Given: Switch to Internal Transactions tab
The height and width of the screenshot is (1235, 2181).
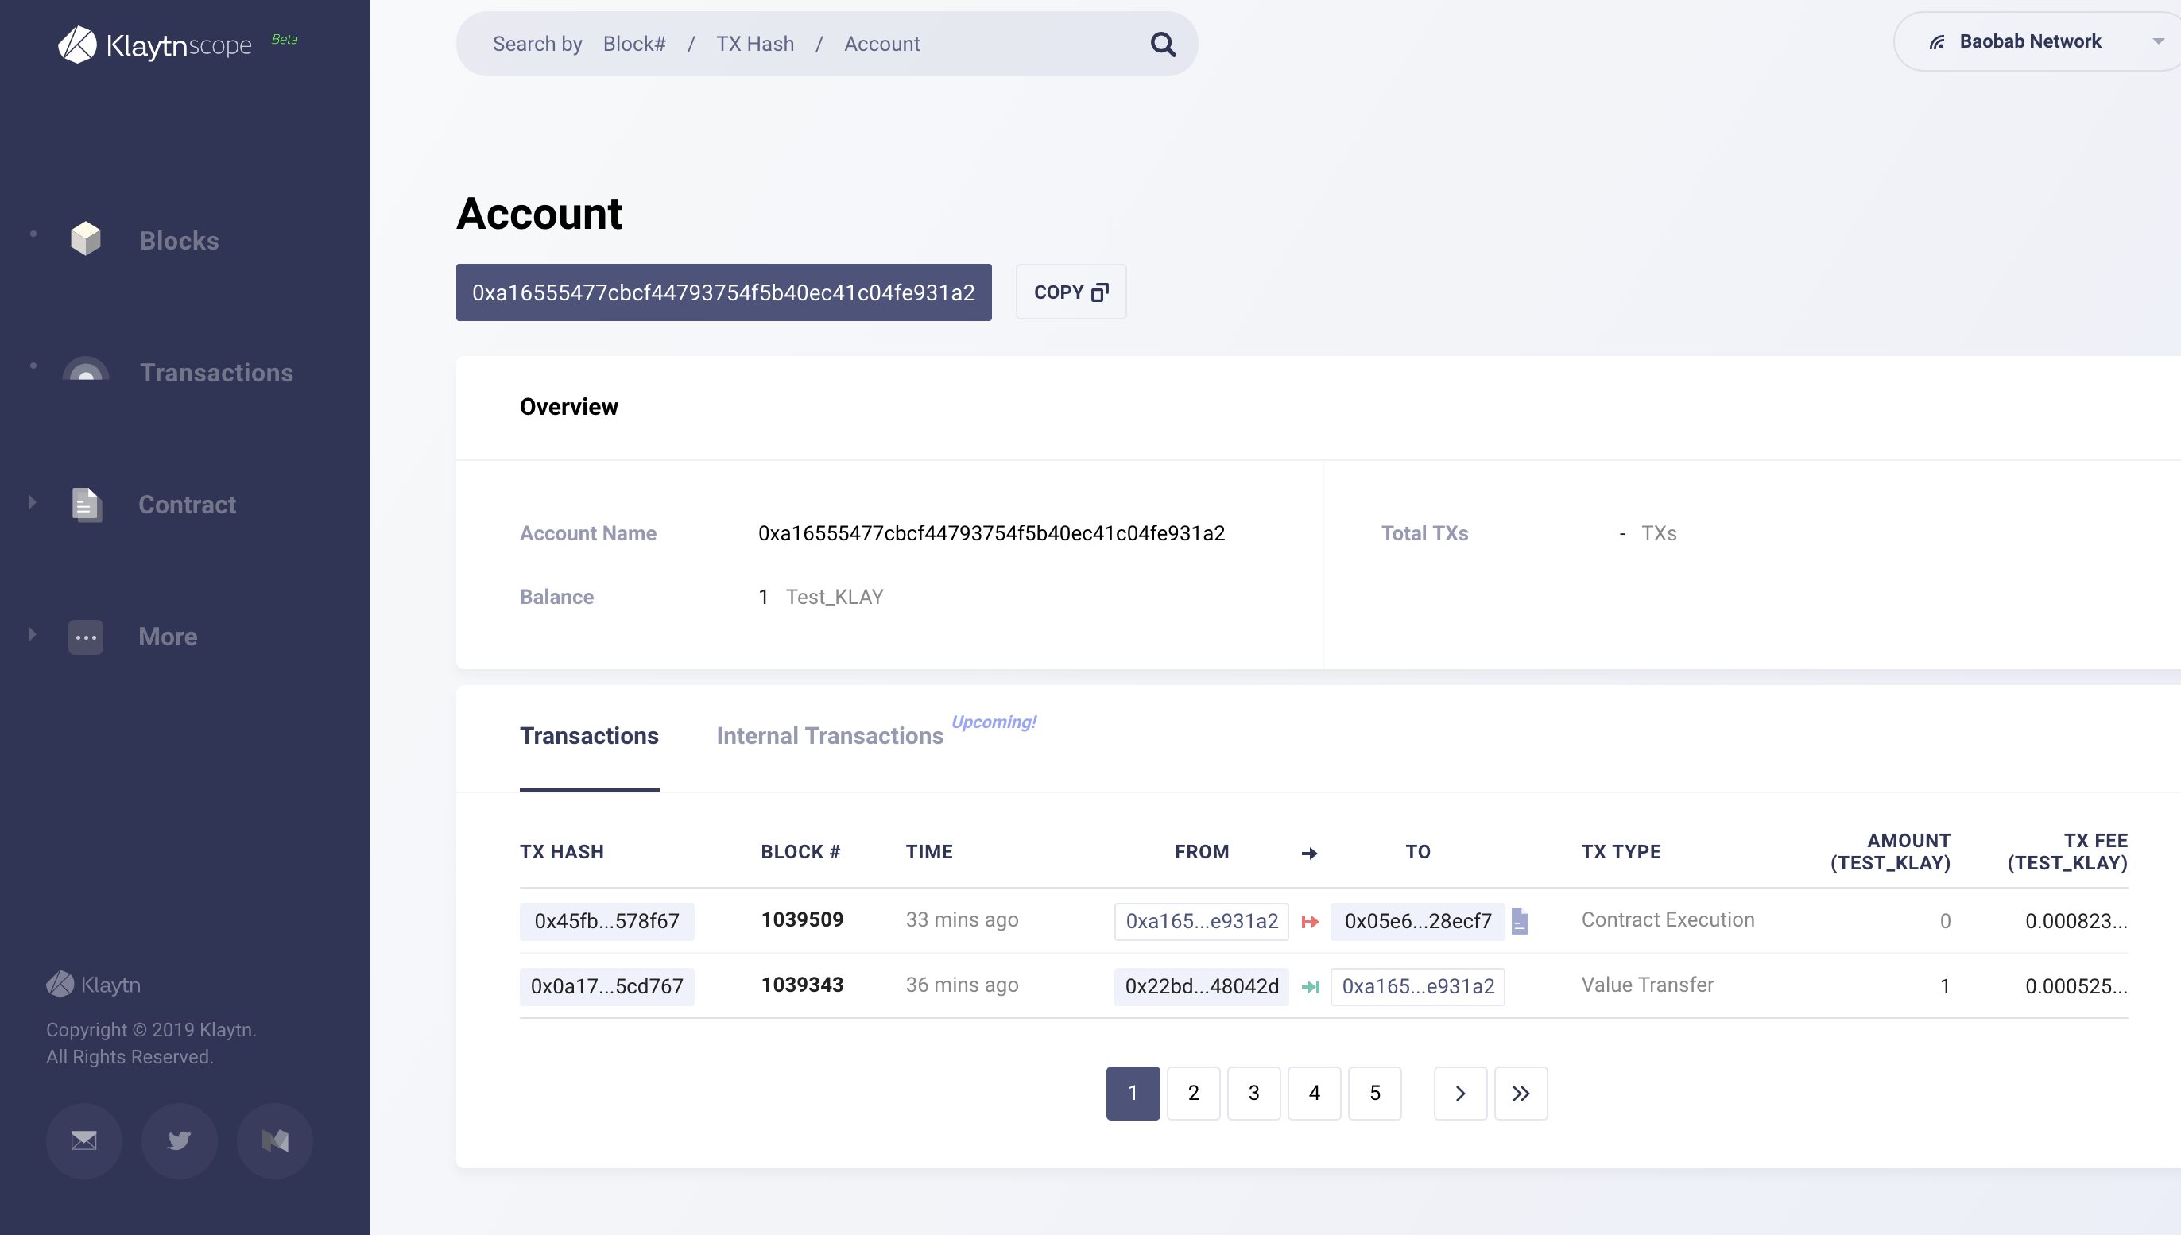Looking at the screenshot, I should 829,735.
